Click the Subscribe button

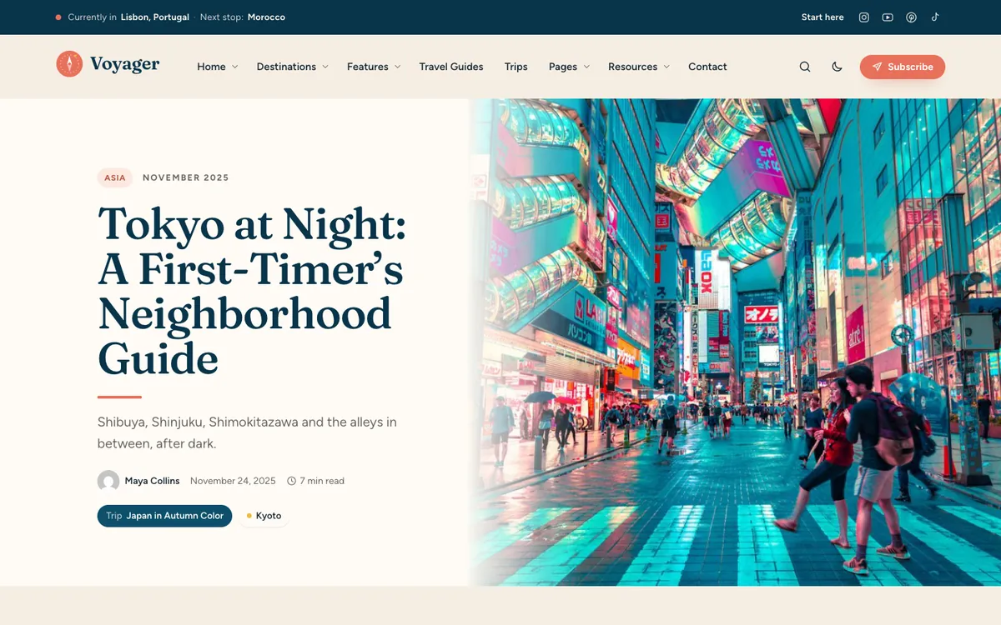(903, 67)
